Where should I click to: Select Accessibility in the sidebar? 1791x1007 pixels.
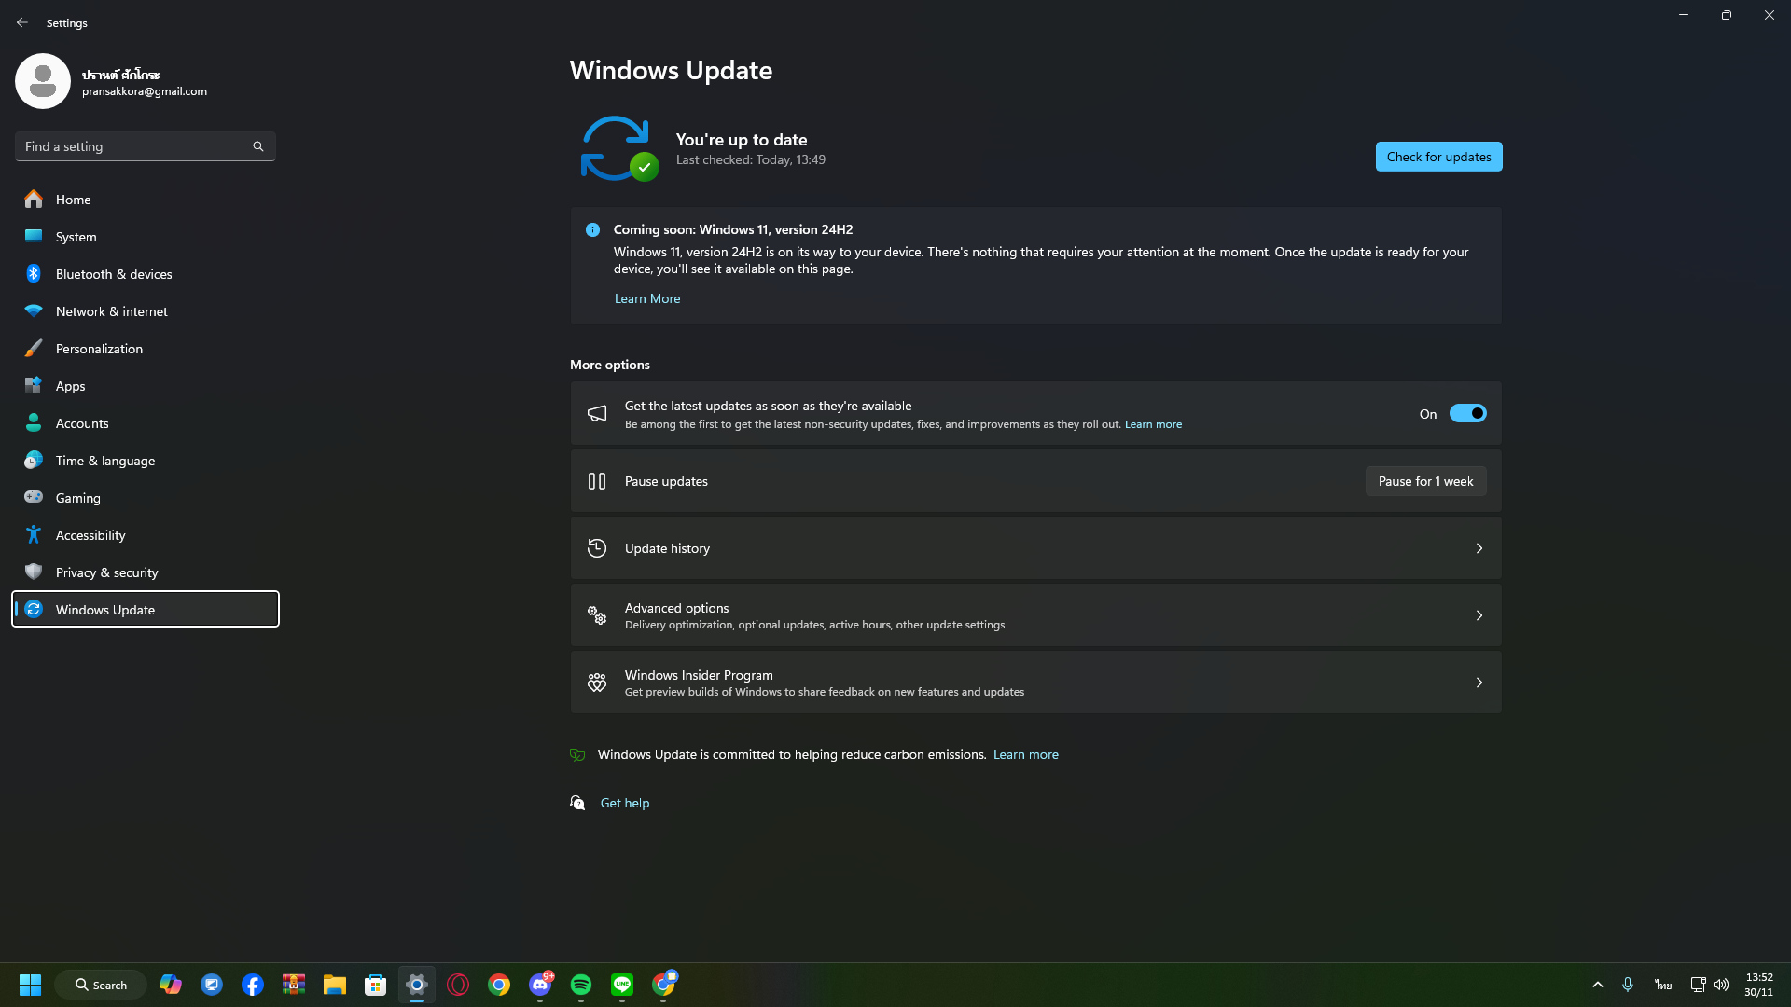click(146, 535)
